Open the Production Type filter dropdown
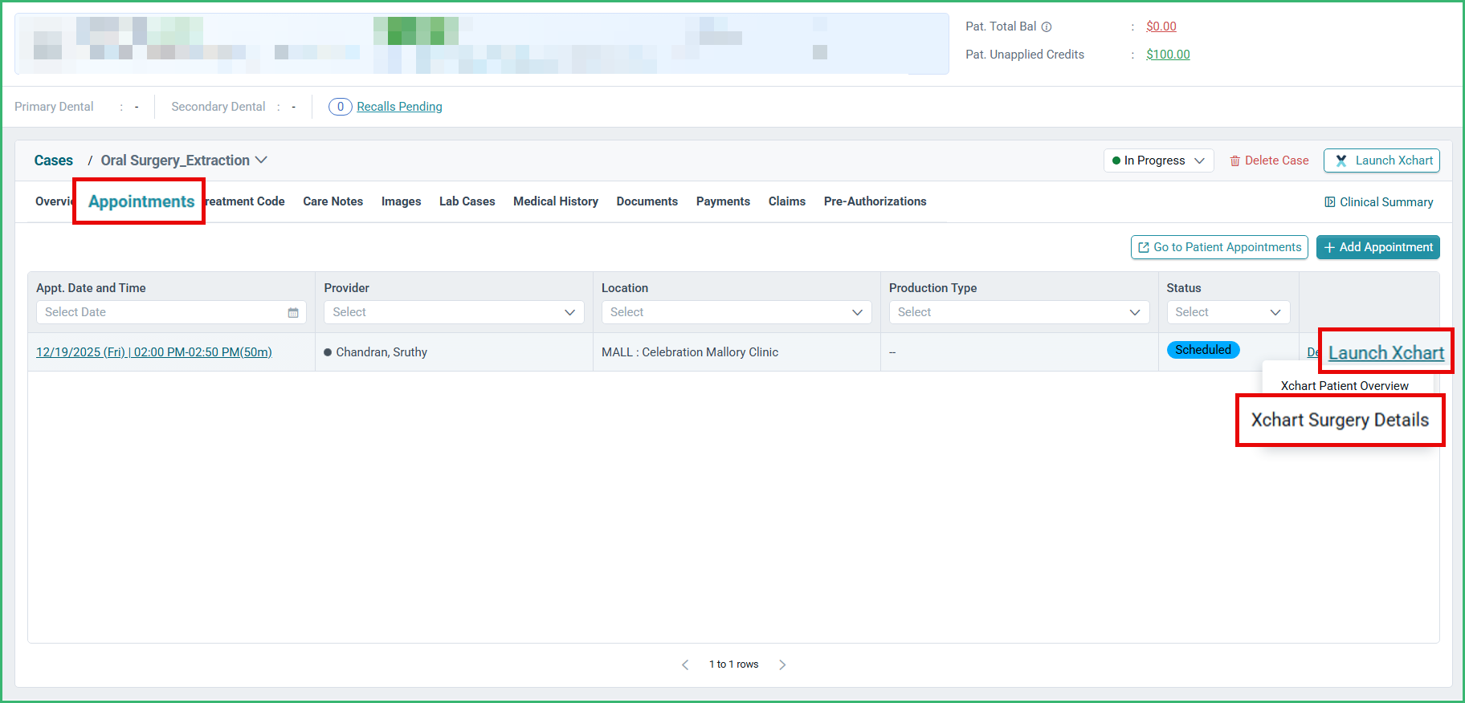 point(1019,312)
